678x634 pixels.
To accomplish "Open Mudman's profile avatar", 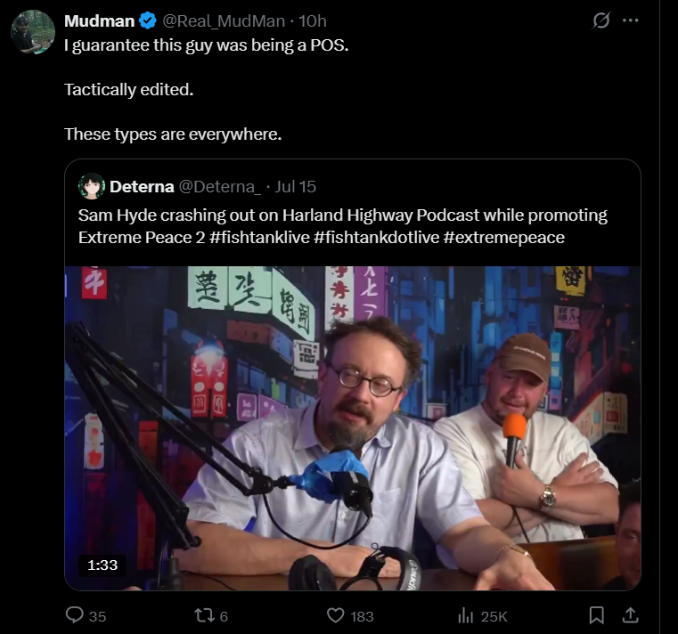I will point(33,32).
